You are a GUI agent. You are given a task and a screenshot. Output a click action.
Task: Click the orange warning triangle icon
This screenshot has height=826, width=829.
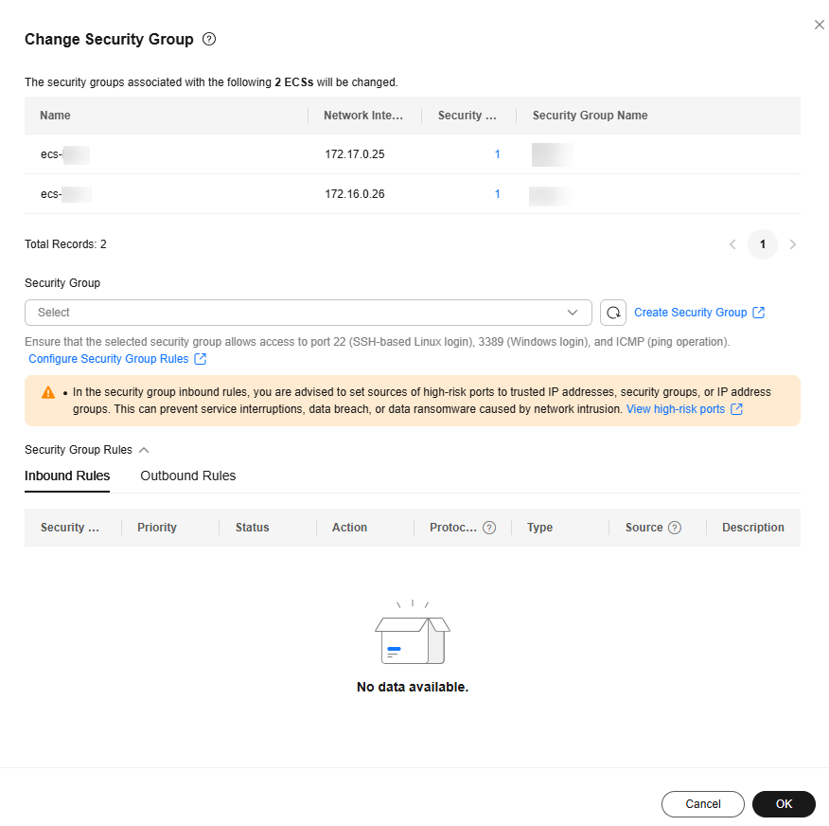tap(48, 392)
